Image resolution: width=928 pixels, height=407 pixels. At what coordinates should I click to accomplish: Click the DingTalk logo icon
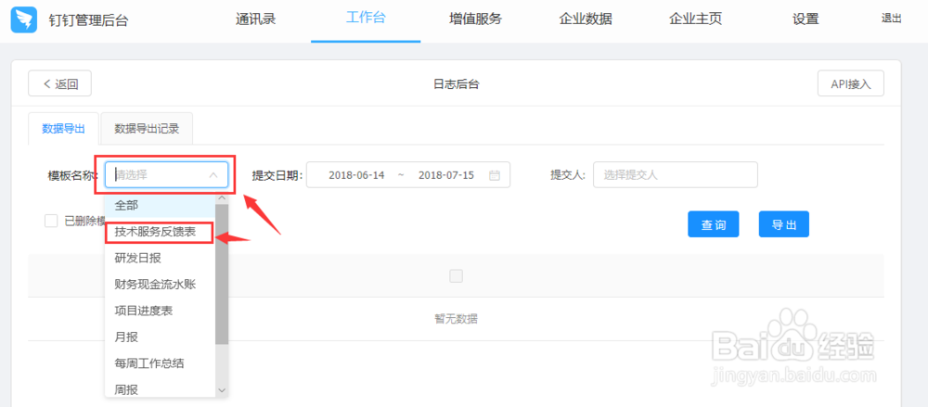click(x=24, y=19)
